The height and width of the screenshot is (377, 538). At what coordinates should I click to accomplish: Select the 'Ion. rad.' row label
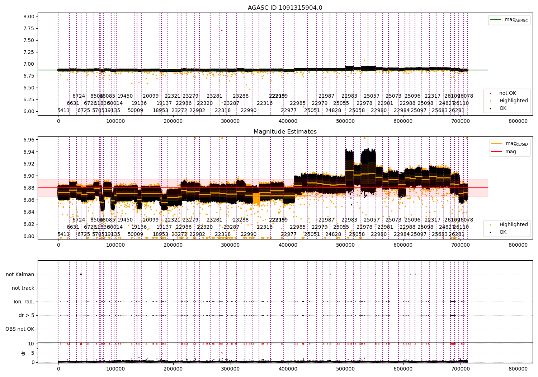point(24,302)
